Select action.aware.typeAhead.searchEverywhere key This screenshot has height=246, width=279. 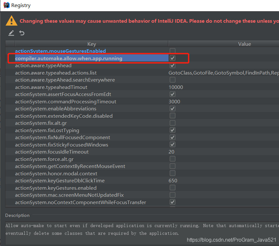(x=65, y=80)
